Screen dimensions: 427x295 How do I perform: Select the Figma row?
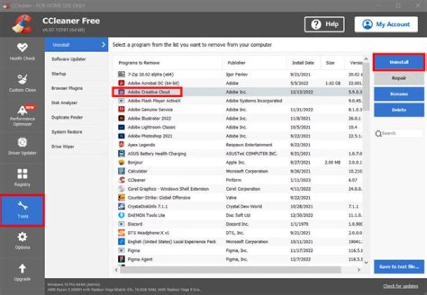(238, 251)
